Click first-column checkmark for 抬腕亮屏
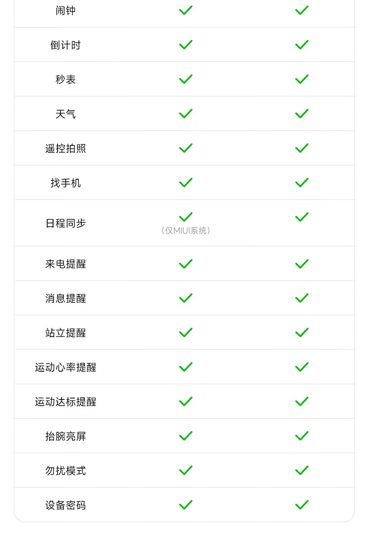This screenshot has height=537, width=372. click(186, 436)
